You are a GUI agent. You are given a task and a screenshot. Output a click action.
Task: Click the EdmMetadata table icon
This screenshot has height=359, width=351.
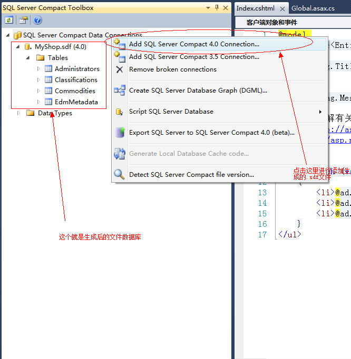tap(48, 102)
